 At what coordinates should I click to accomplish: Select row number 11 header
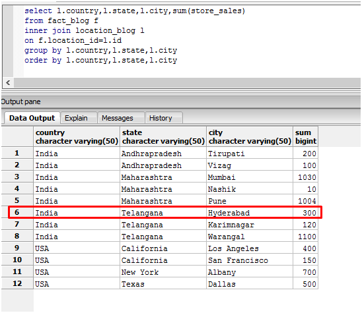coord(17,271)
